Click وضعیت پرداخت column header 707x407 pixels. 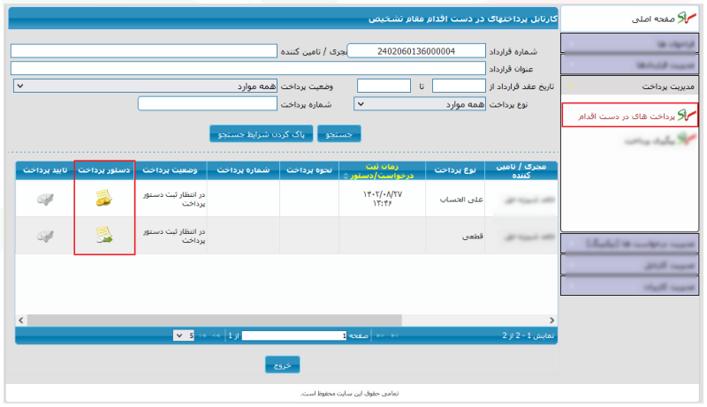(x=170, y=170)
